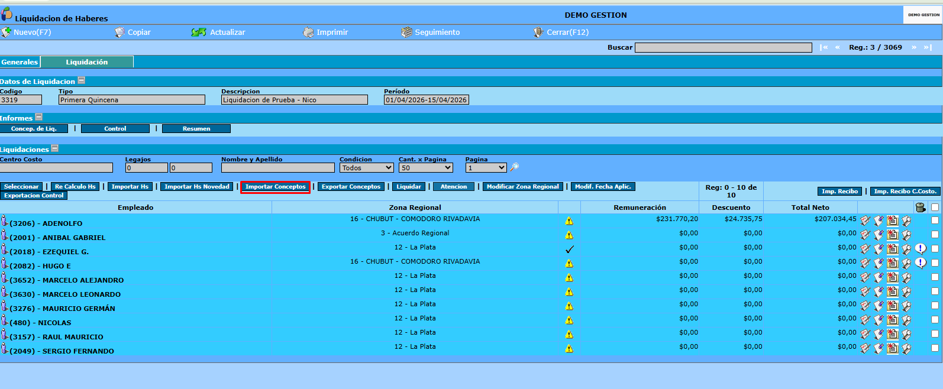Screen dimensions: 943x389
Task: Open the Control report
Action: 115,128
